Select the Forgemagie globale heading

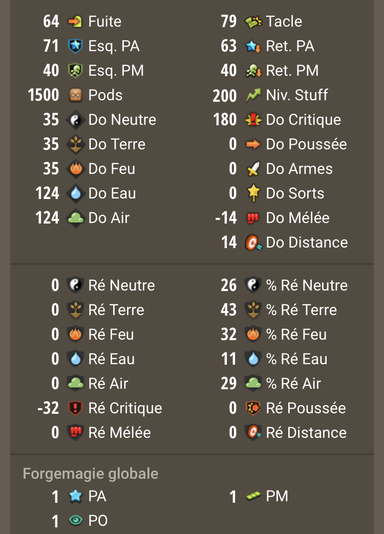click(x=91, y=474)
